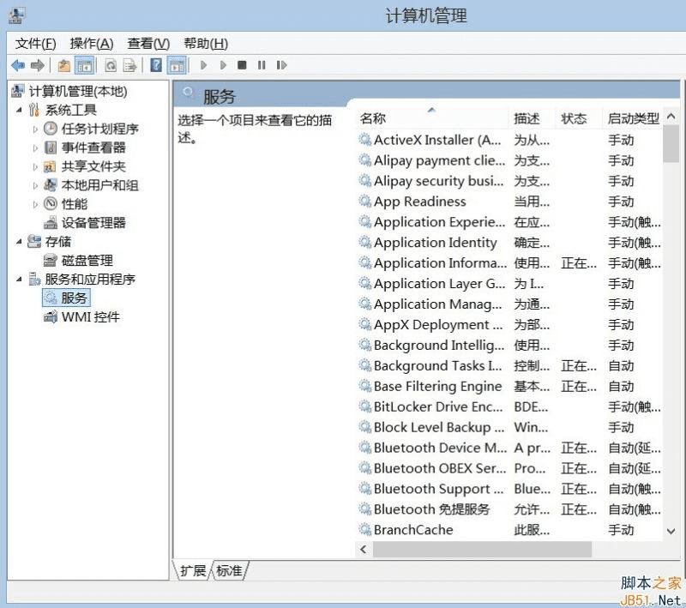Click the Refresh toolbar icon
This screenshot has height=608, width=686.
(x=111, y=66)
